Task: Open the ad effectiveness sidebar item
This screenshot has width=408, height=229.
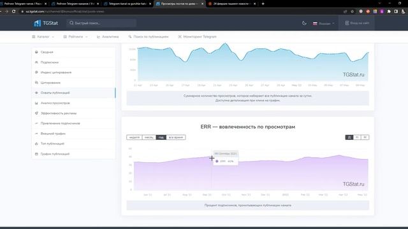Action: [x=74, y=113]
